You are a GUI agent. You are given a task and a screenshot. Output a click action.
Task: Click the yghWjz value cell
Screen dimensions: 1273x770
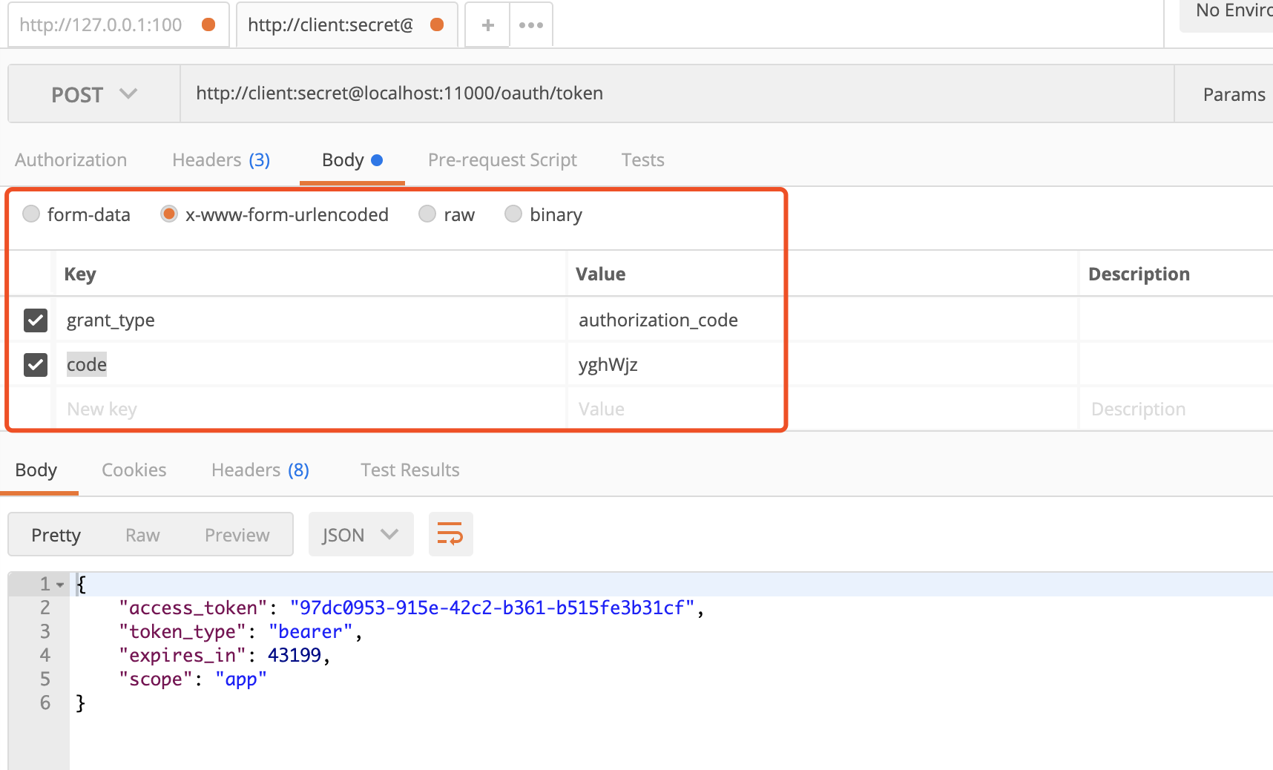click(x=822, y=364)
